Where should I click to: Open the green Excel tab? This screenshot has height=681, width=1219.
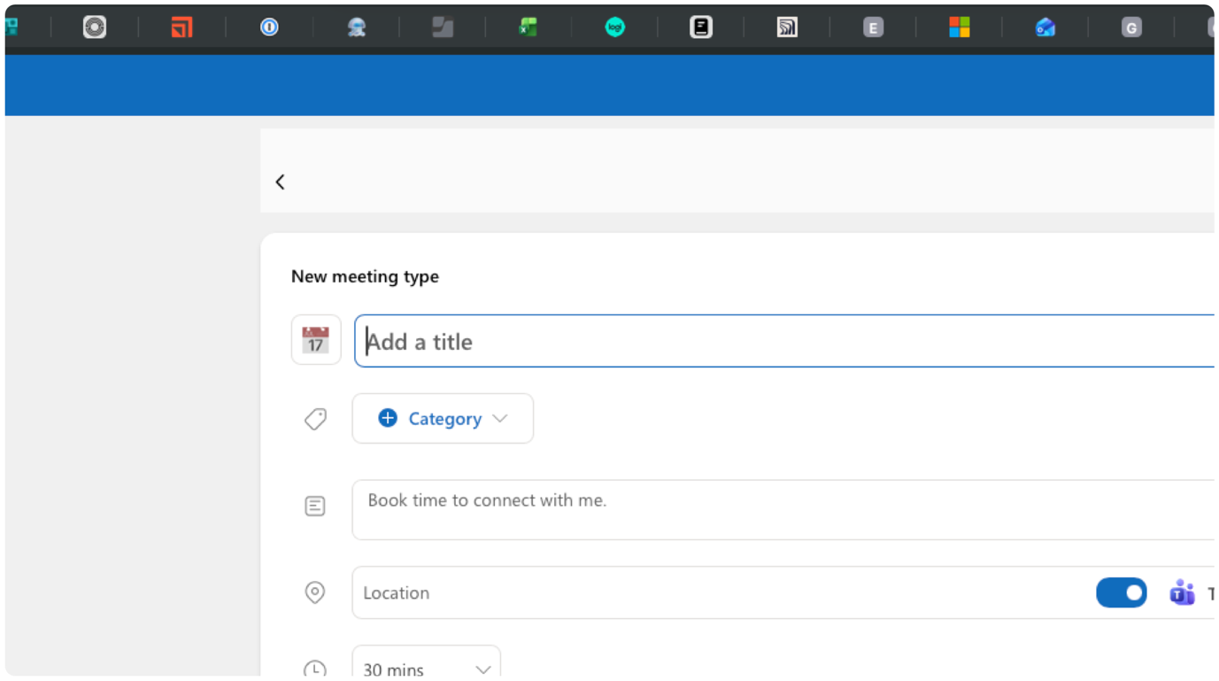(x=528, y=27)
